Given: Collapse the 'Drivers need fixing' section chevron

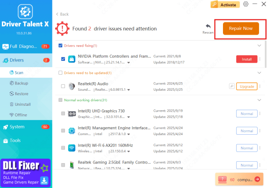Looking at the screenshot, I should point(259,45).
